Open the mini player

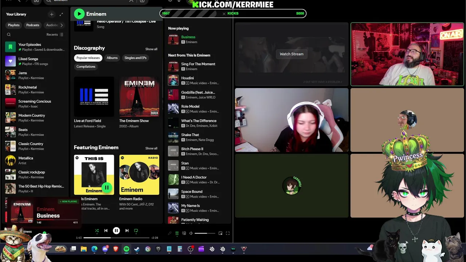pos(220,233)
